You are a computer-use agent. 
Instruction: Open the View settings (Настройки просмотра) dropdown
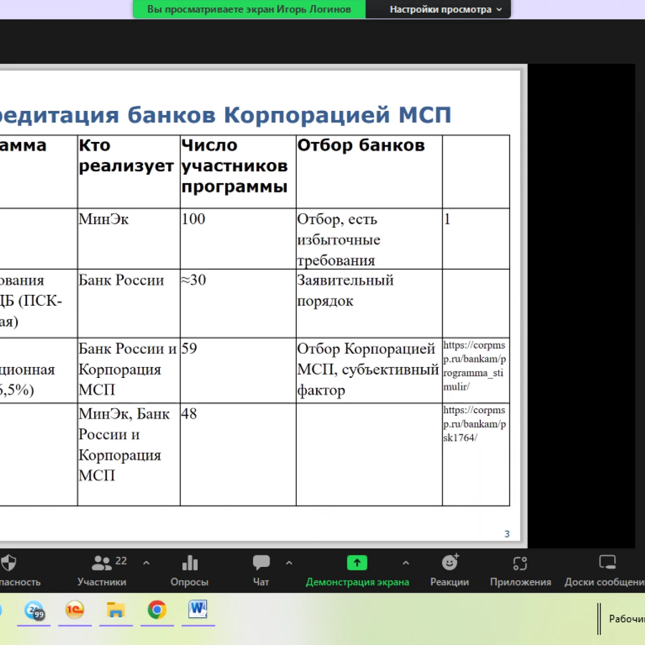(x=445, y=9)
